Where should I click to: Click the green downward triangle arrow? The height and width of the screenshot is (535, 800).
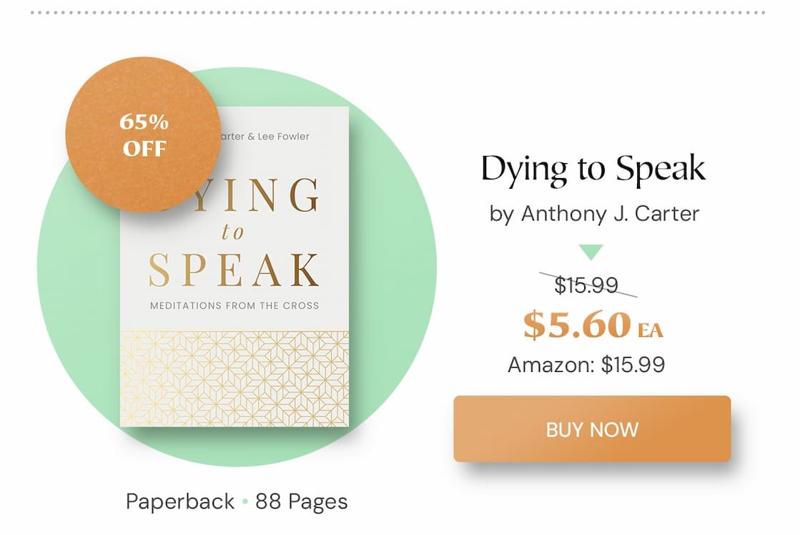tap(591, 252)
